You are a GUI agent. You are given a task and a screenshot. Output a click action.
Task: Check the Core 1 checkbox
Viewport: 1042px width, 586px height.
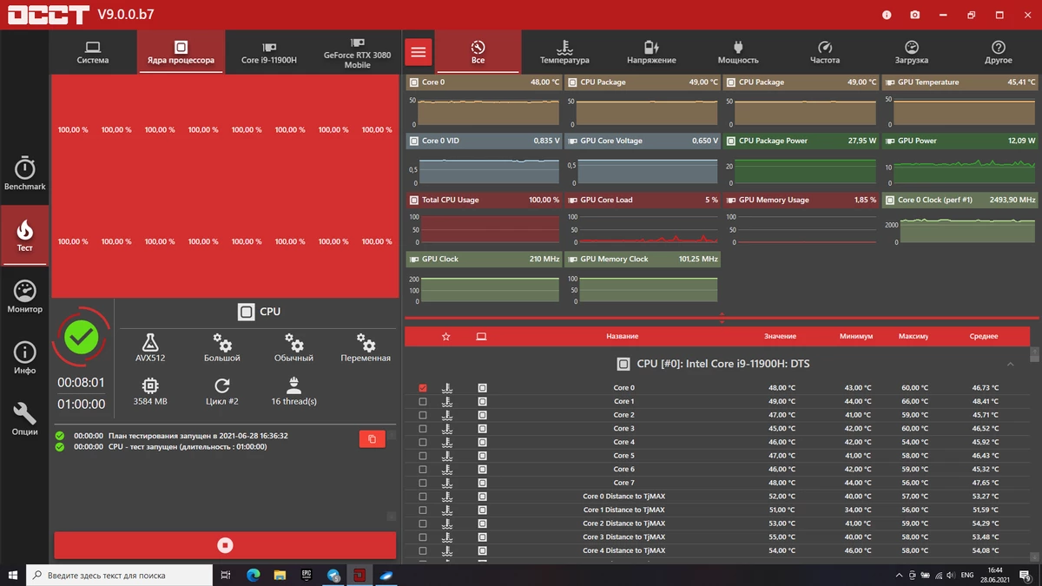[x=423, y=401]
